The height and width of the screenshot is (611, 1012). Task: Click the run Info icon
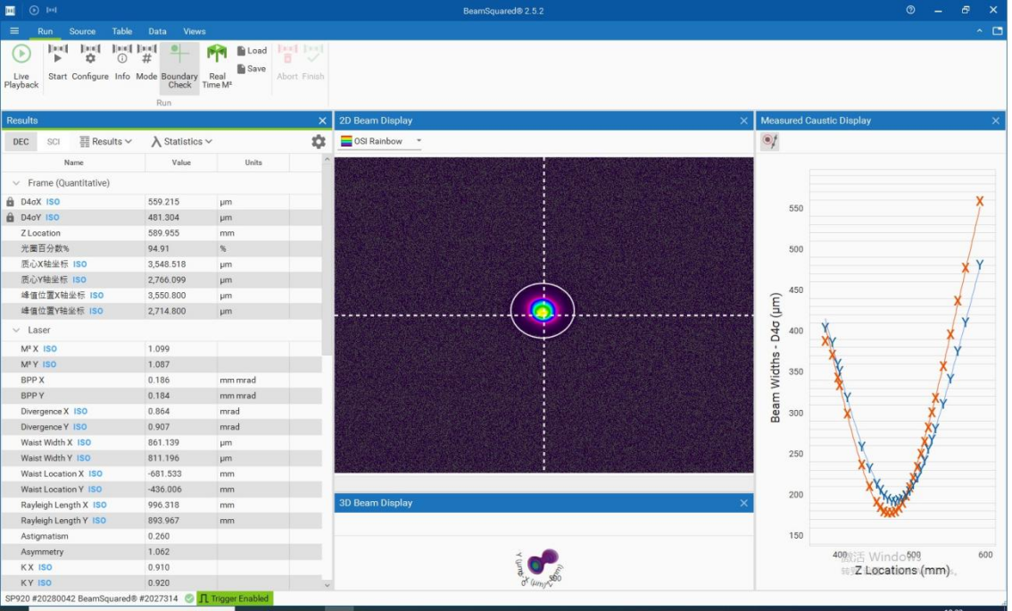[x=122, y=63]
